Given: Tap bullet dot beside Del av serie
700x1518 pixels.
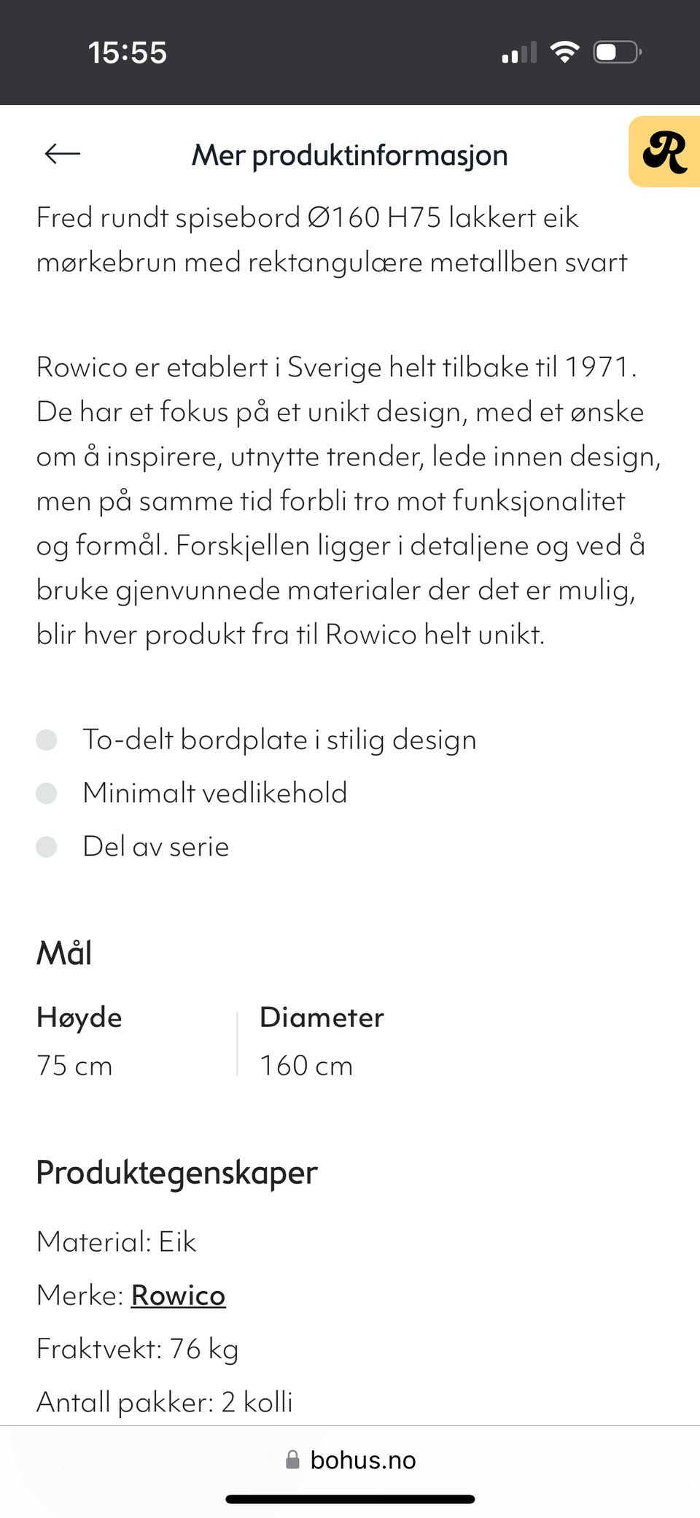Looking at the screenshot, I should (x=47, y=847).
